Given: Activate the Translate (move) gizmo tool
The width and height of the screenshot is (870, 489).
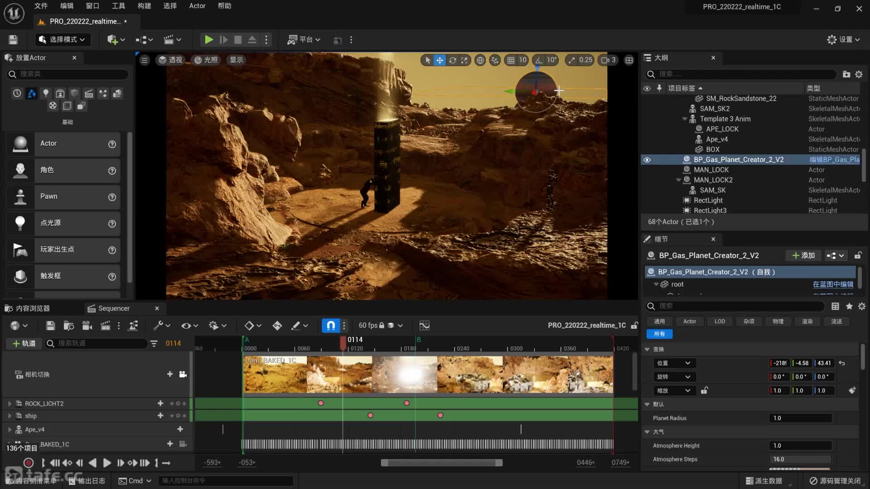Looking at the screenshot, I should click(440, 60).
